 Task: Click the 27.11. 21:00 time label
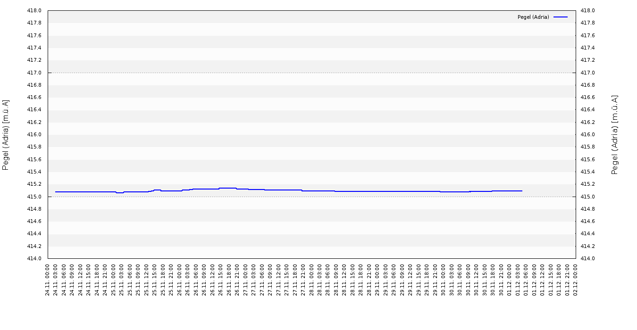pyautogui.click(x=303, y=280)
